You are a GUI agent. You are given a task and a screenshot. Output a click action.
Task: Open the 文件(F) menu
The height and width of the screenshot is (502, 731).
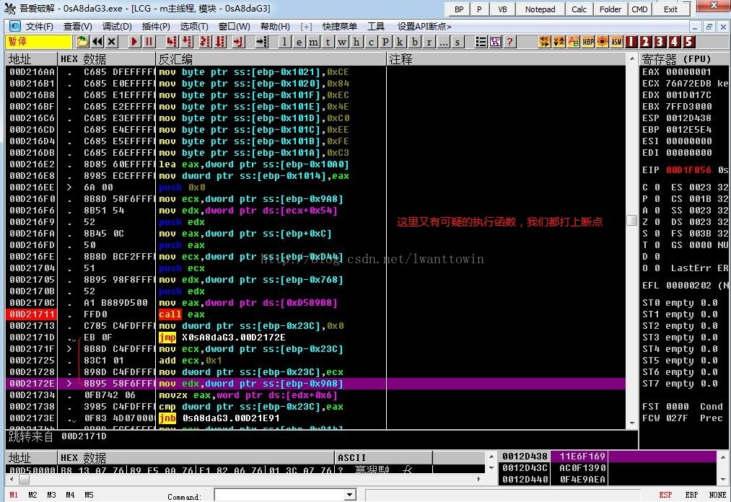[x=39, y=27]
